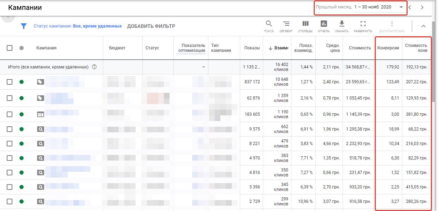Click the Показатель оптимизации column header
Viewport: 438px width, 211px height.
tap(191, 48)
